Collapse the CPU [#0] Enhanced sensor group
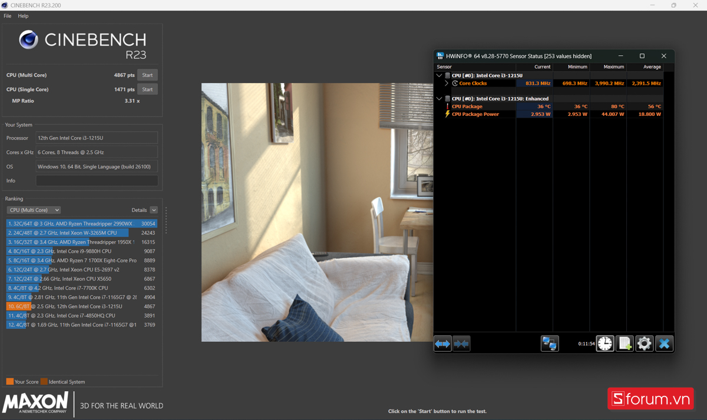Image resolution: width=707 pixels, height=420 pixels. click(x=439, y=99)
